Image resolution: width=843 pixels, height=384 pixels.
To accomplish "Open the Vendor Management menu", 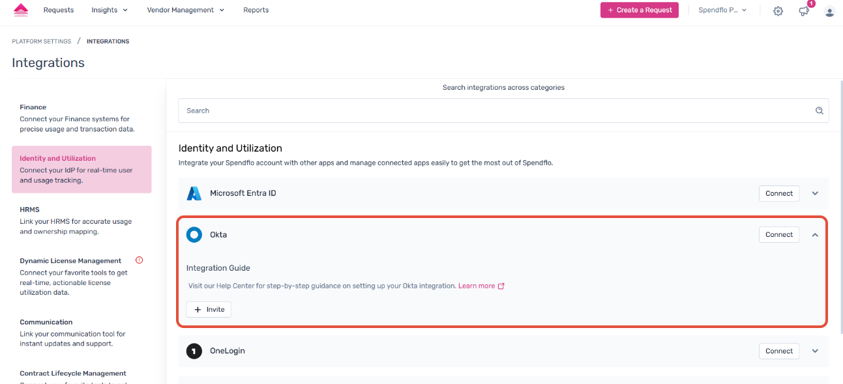I will click(x=185, y=10).
